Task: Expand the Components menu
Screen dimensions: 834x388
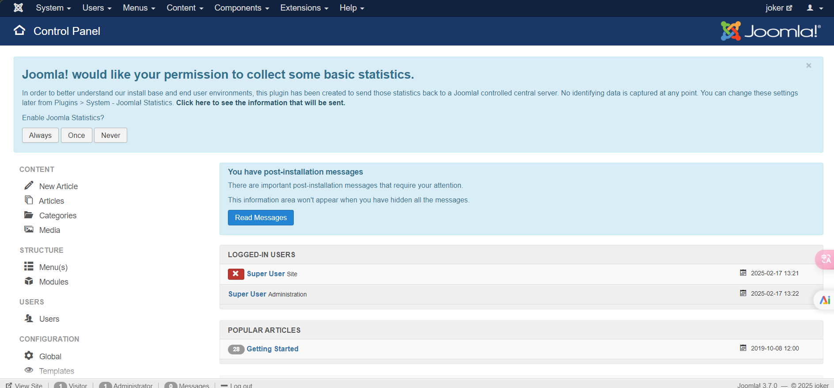Action: [242, 8]
